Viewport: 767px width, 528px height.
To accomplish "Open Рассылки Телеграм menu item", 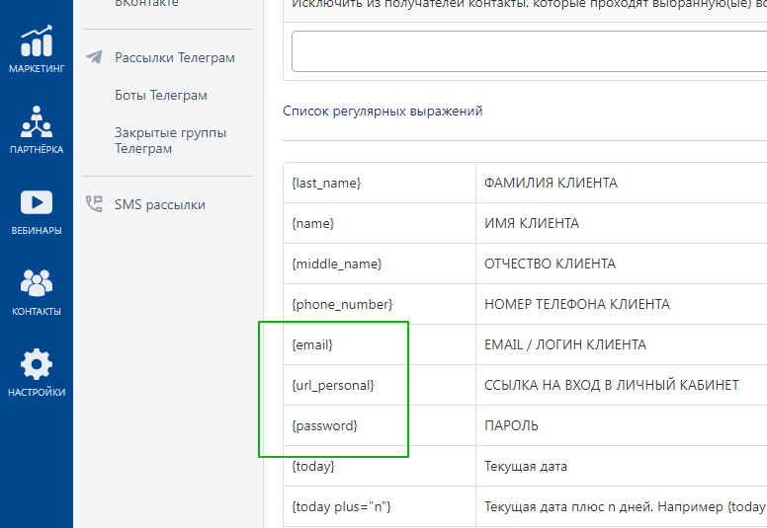I will (174, 57).
